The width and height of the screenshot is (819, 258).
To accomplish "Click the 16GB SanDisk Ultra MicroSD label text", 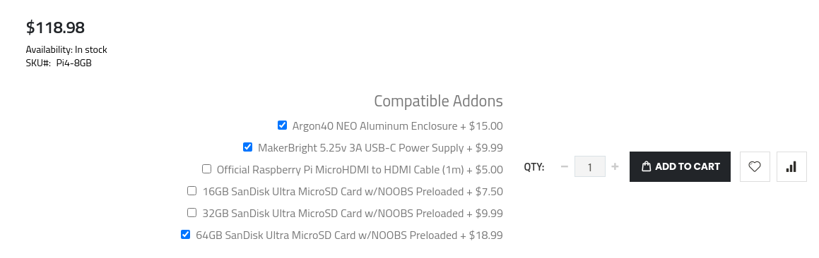I will pos(353,192).
